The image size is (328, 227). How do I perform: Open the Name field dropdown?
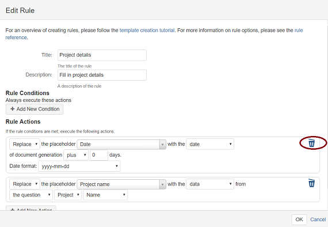(105, 195)
